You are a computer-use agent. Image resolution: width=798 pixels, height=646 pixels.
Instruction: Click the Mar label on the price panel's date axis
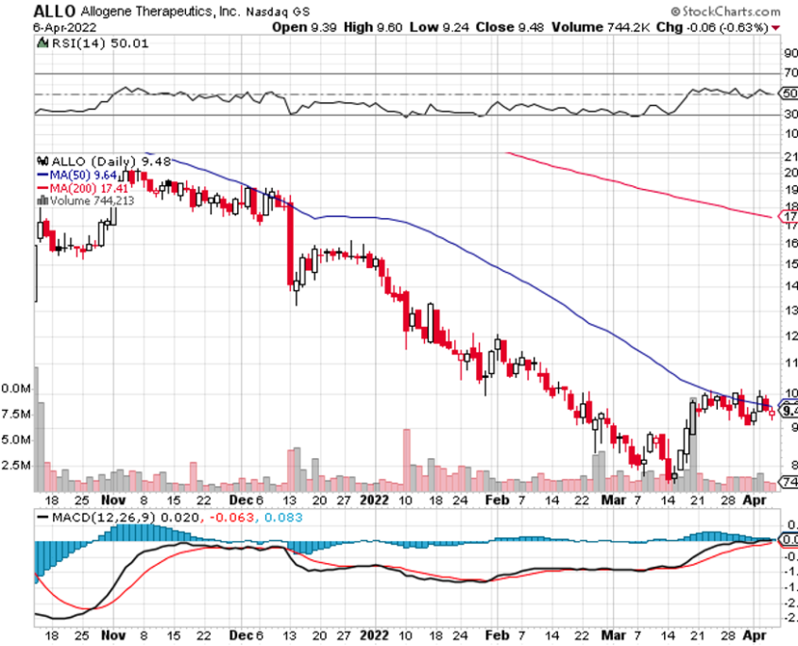613,500
